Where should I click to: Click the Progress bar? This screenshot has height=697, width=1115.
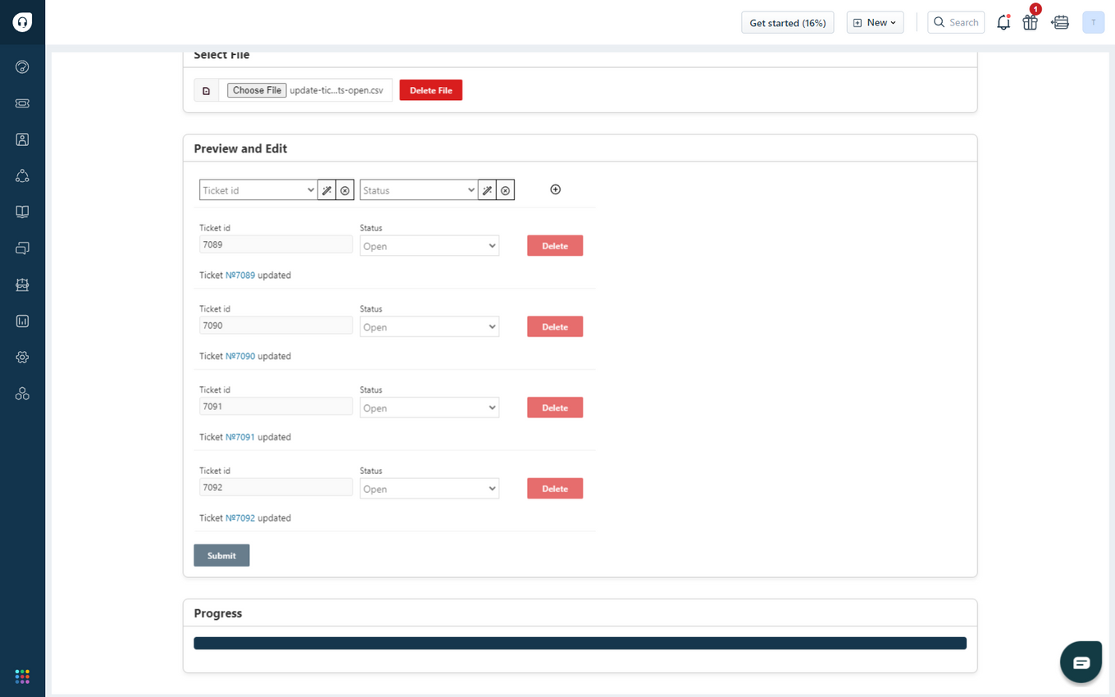coord(580,643)
